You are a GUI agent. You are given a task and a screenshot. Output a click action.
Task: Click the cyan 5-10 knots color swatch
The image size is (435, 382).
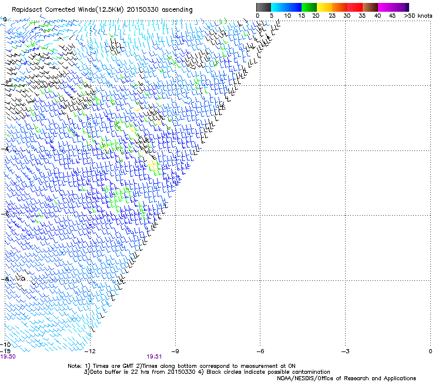[x=279, y=7]
